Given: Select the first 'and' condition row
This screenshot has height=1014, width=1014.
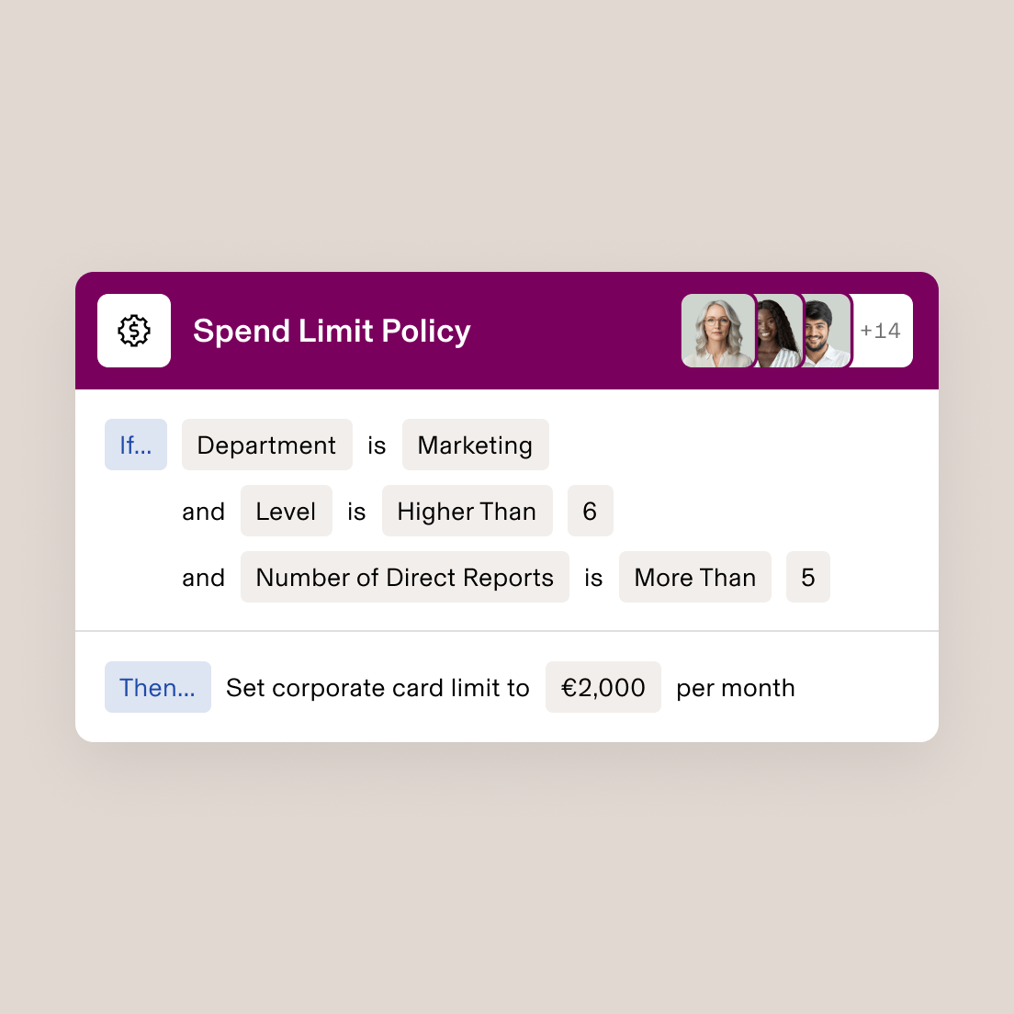Looking at the screenshot, I should click(203, 511).
